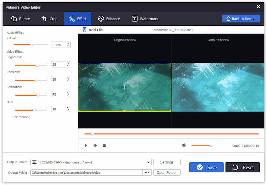Enable the Deinterlacing checkbox

(x=9, y=117)
